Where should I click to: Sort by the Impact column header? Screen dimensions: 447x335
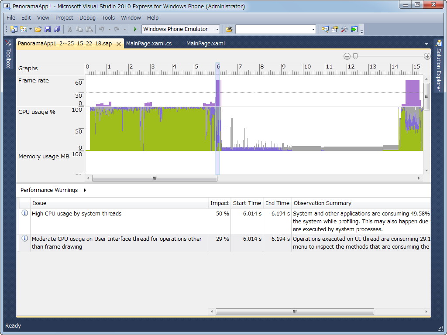click(x=219, y=203)
